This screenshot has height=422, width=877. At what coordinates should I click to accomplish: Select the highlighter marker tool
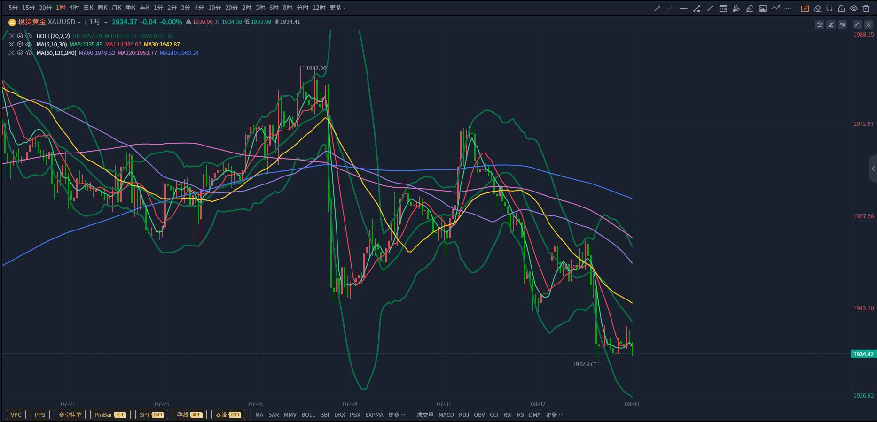tap(750, 8)
